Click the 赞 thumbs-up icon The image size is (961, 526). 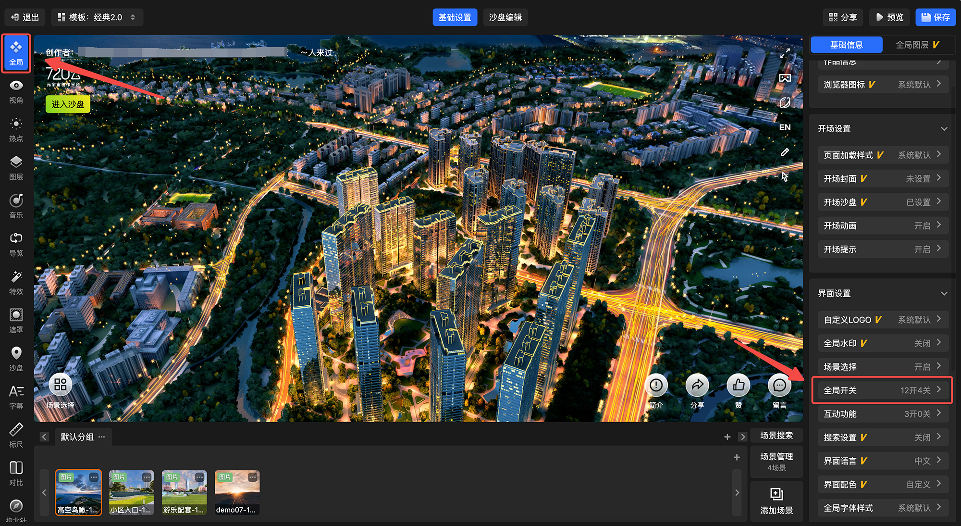[x=739, y=386]
